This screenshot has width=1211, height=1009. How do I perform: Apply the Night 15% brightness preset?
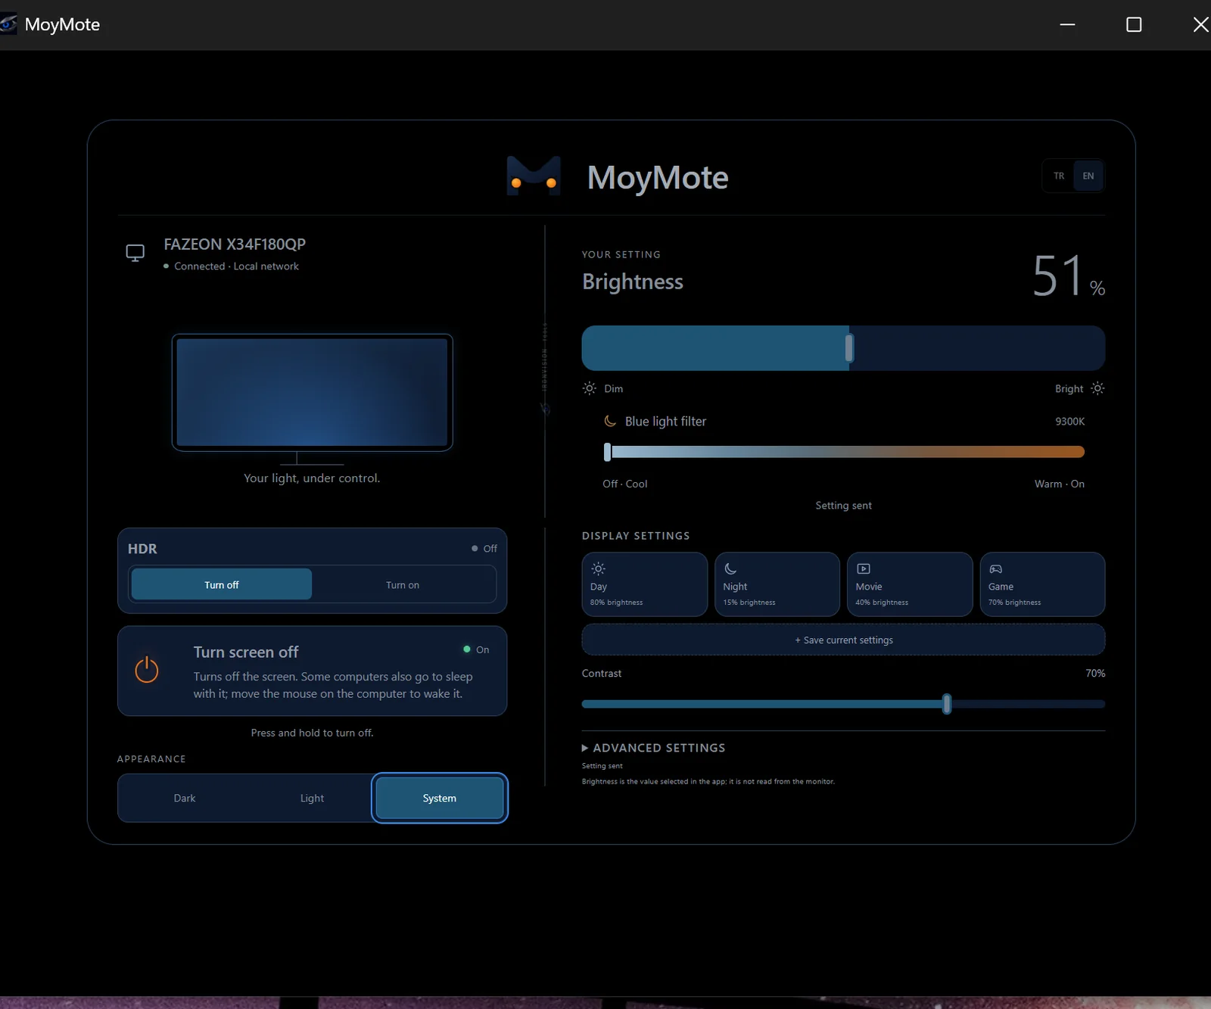[x=777, y=584]
